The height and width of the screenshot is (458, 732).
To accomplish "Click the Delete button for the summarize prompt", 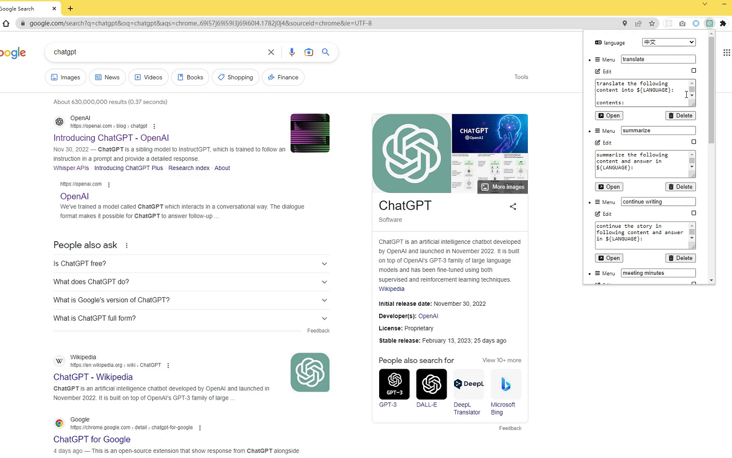I will (x=681, y=187).
